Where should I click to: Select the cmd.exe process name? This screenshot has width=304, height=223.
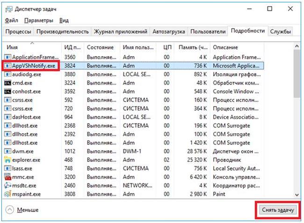[22, 83]
